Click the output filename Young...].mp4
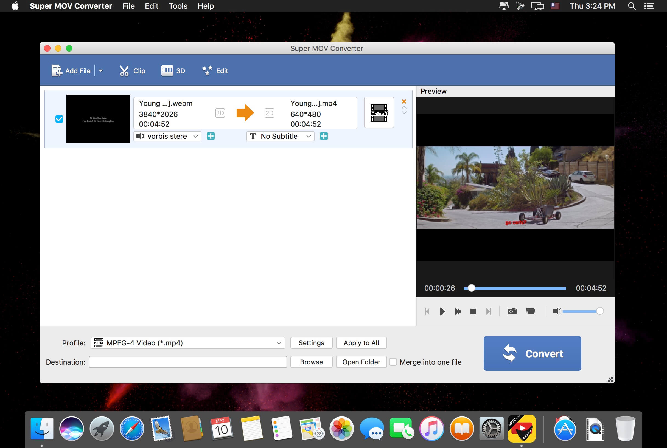The width and height of the screenshot is (667, 448). pos(313,103)
